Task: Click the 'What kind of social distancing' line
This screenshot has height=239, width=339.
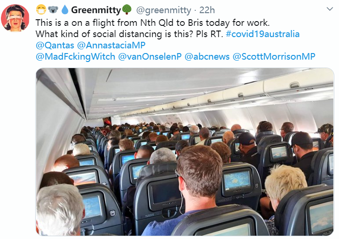Action: [129, 34]
